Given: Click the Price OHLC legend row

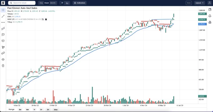Looking at the screenshot, I should click(31, 11).
